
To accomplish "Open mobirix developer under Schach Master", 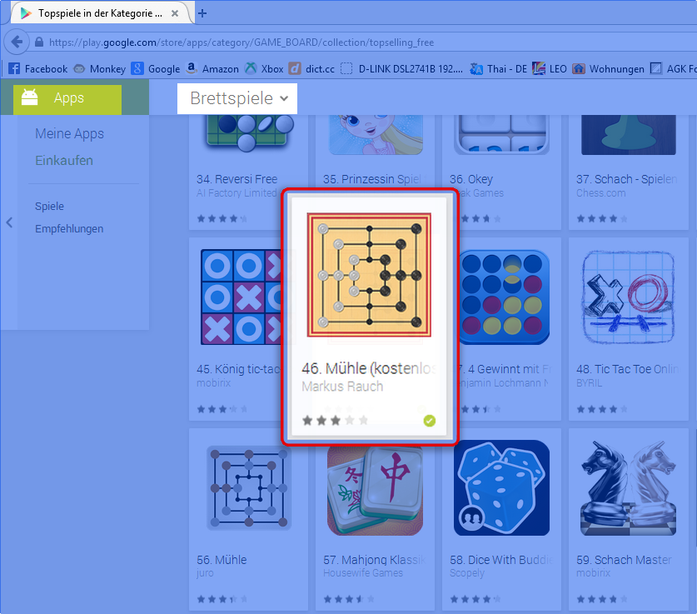I will coord(593,572).
